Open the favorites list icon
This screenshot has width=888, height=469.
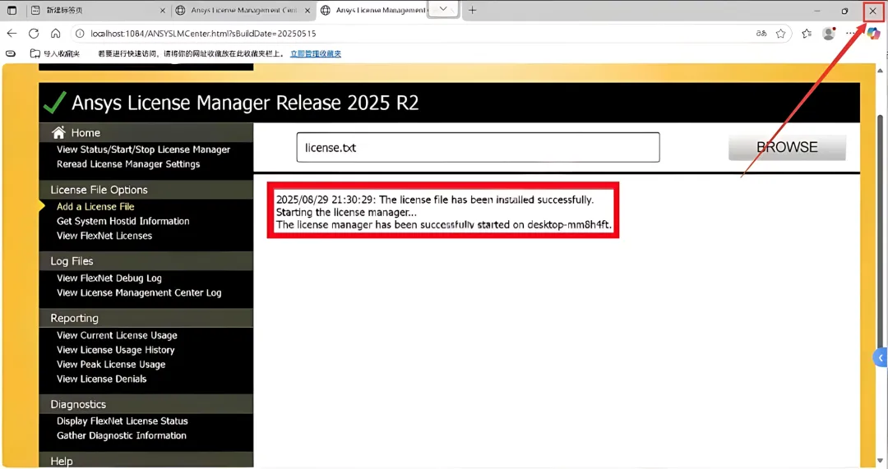pyautogui.click(x=807, y=34)
